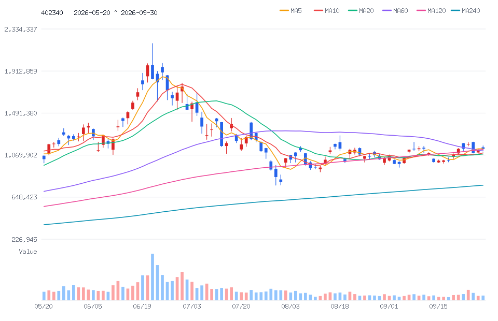Viewport: 498px width, 321px height.
Task: Toggle the MA10 legend entry
Action: (326, 11)
